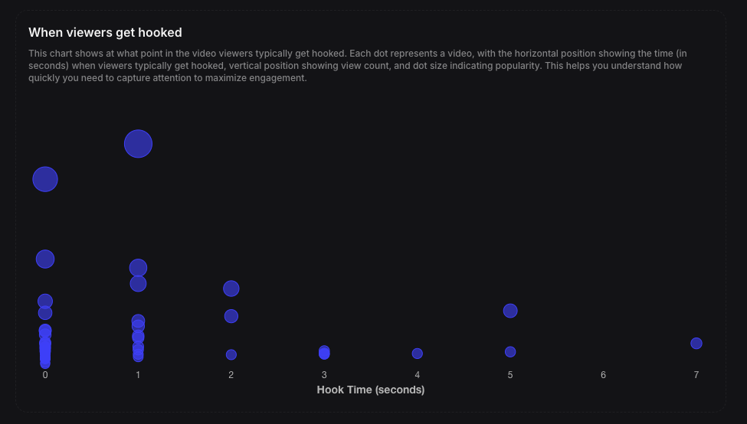
Task: Click the single dot at hook time 4
Action: pos(418,354)
